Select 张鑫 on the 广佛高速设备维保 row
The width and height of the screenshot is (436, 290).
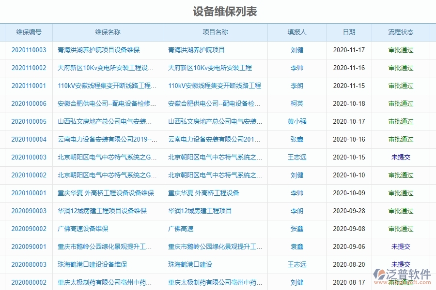pos(297,229)
